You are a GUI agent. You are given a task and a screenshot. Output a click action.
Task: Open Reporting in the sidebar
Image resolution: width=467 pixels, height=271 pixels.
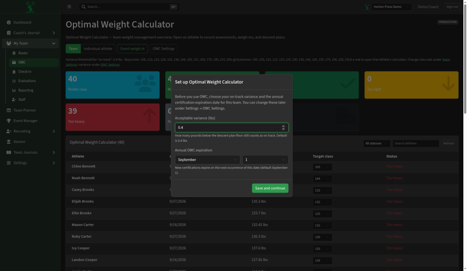tap(34, 90)
